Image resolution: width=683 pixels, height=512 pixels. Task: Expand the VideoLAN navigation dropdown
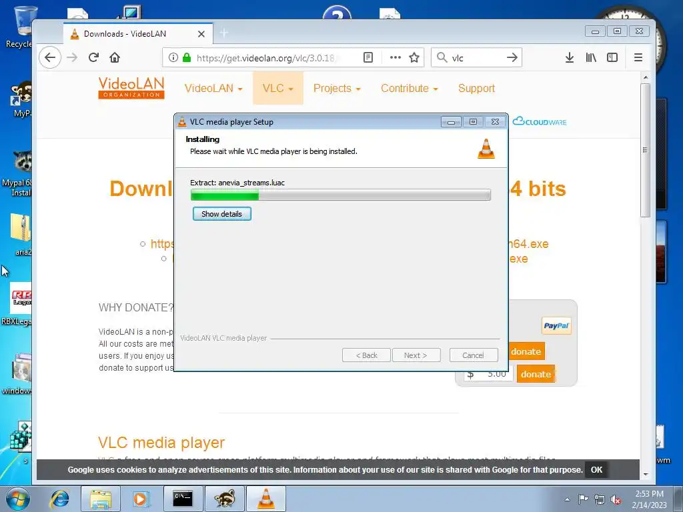pos(213,89)
